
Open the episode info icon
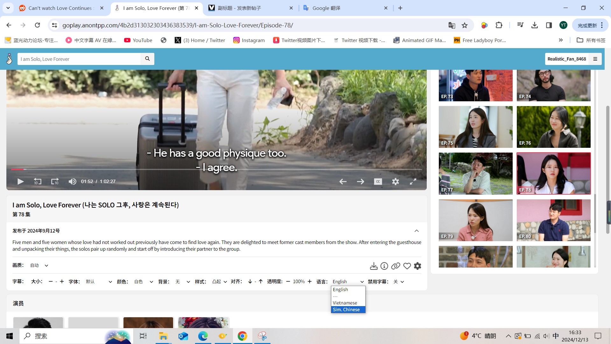[x=384, y=266]
